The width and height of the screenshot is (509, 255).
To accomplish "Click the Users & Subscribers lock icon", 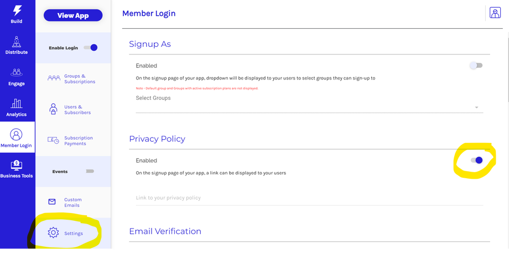I will (53, 109).
